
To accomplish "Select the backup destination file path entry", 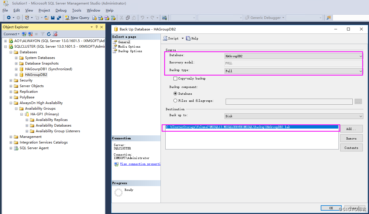I will tap(251, 127).
